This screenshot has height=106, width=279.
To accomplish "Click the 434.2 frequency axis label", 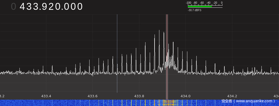I will click(232, 96).
